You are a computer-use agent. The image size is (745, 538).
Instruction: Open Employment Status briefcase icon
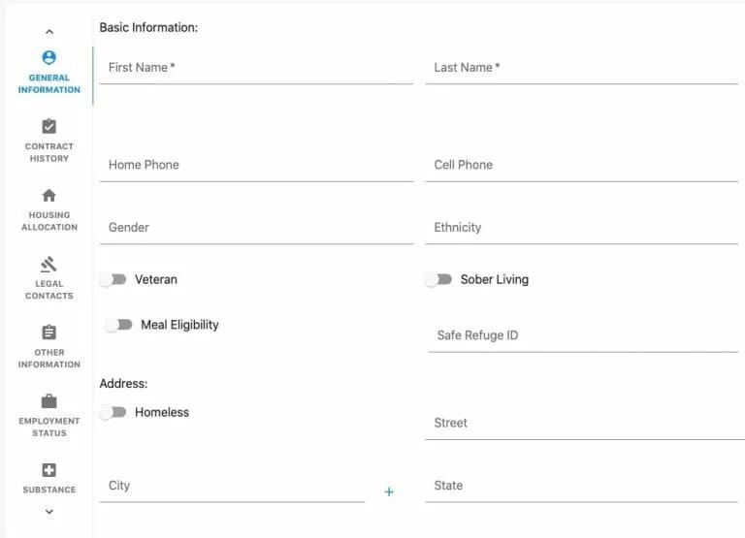49,401
